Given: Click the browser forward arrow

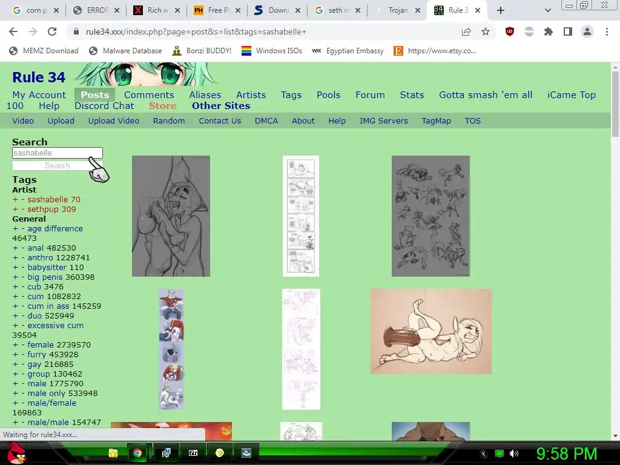Looking at the screenshot, I should pyautogui.click(x=33, y=31).
